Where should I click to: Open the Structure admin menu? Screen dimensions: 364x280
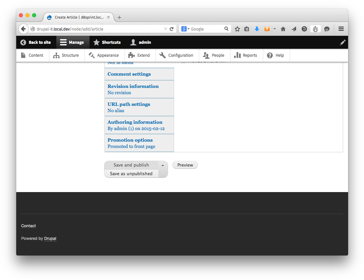tap(67, 55)
